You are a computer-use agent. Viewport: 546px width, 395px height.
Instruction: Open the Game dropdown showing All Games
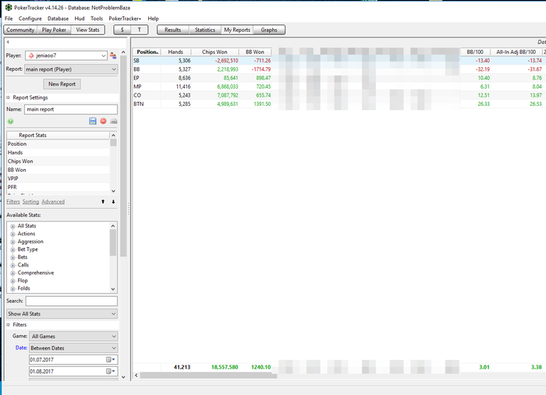[73, 337]
